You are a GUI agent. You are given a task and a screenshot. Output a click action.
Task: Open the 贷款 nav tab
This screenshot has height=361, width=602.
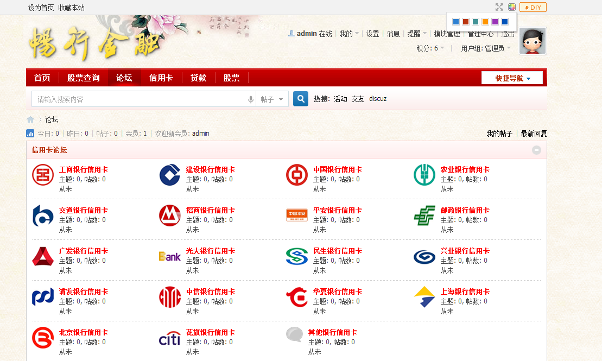(x=199, y=78)
